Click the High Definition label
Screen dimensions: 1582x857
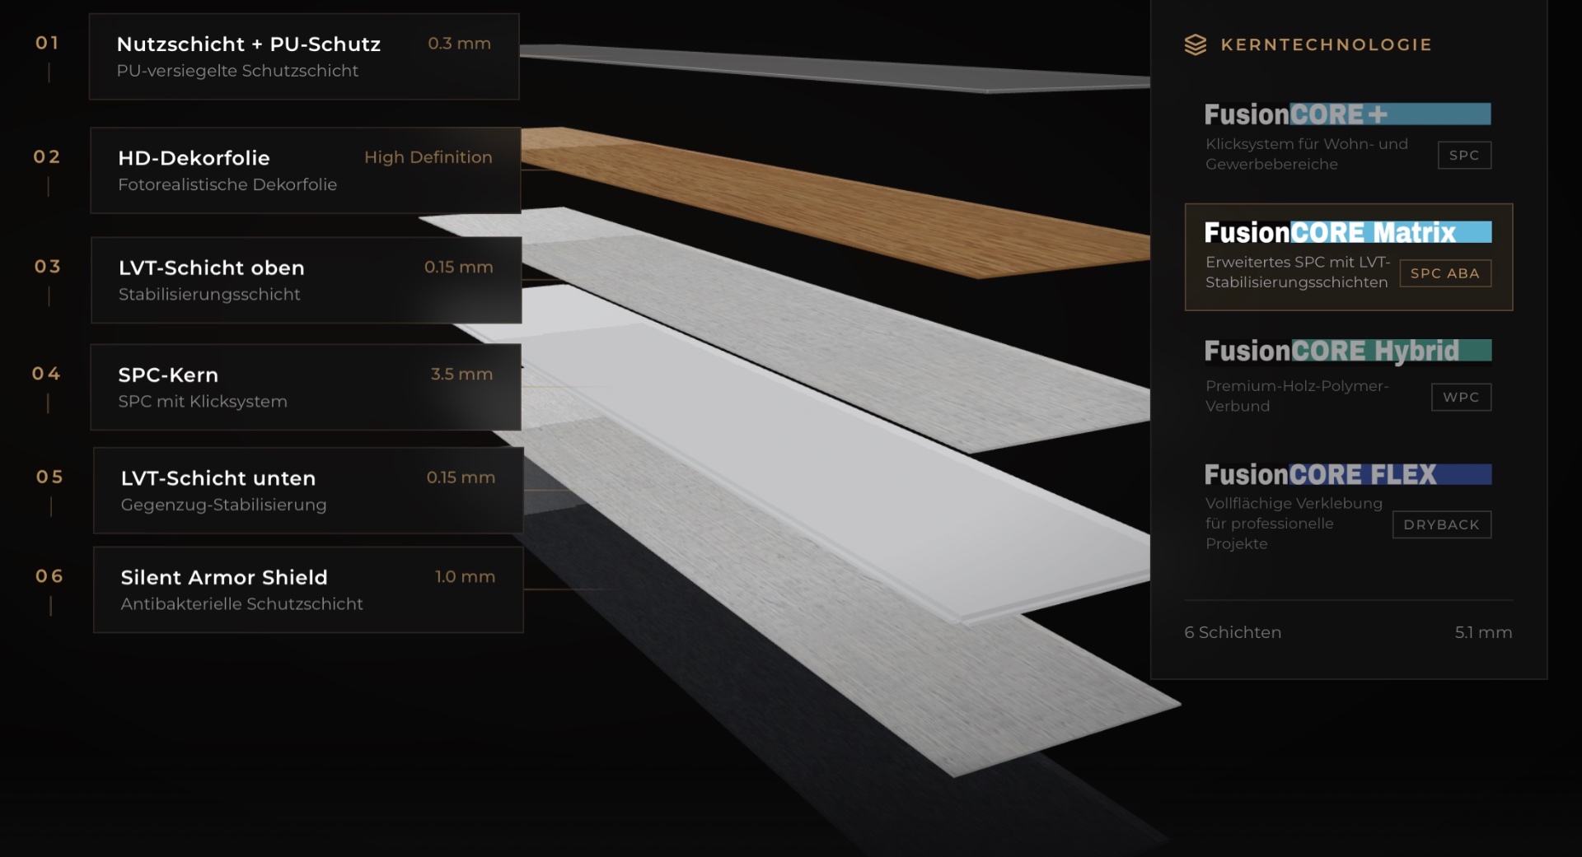pos(428,157)
